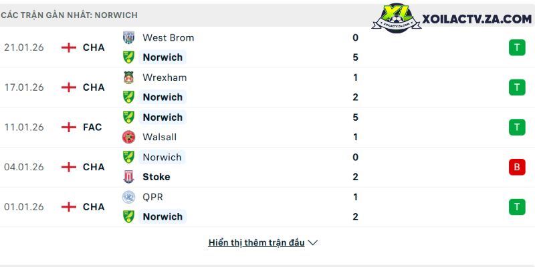The height and width of the screenshot is (267, 535).
Task: Select the Walsall team name
Action: (x=158, y=137)
